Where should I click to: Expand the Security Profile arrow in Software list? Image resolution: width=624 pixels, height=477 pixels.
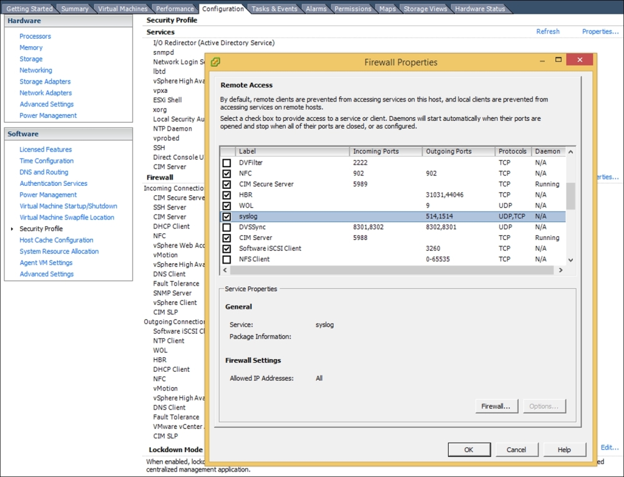pyautogui.click(x=12, y=229)
